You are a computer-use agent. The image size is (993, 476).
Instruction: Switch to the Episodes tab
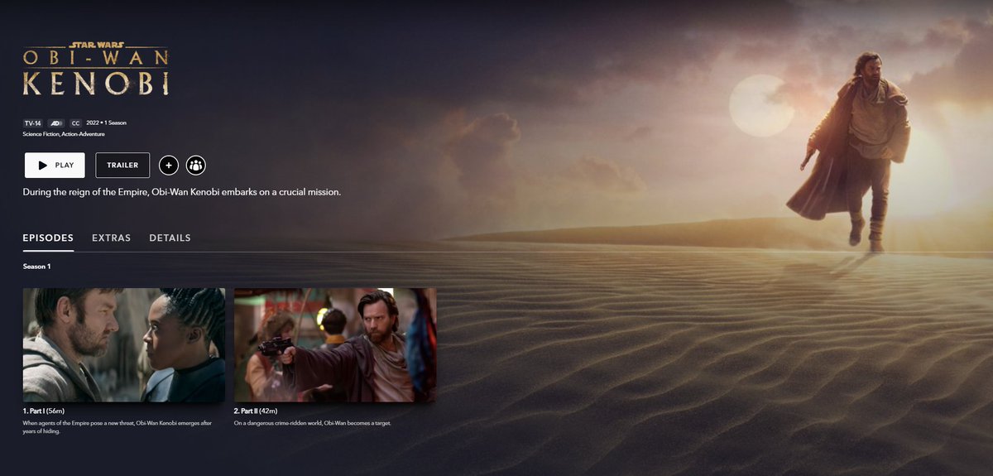pyautogui.click(x=48, y=238)
